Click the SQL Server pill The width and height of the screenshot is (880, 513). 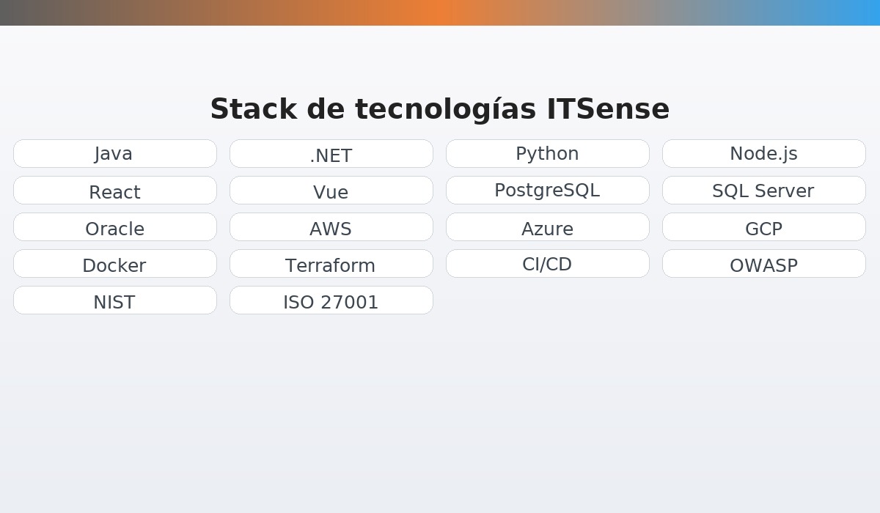tap(764, 191)
